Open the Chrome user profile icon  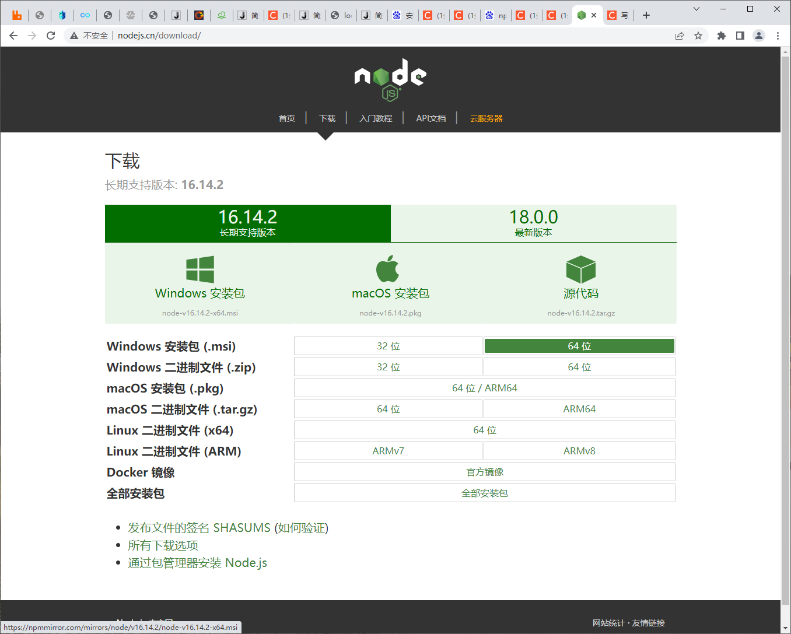(759, 36)
